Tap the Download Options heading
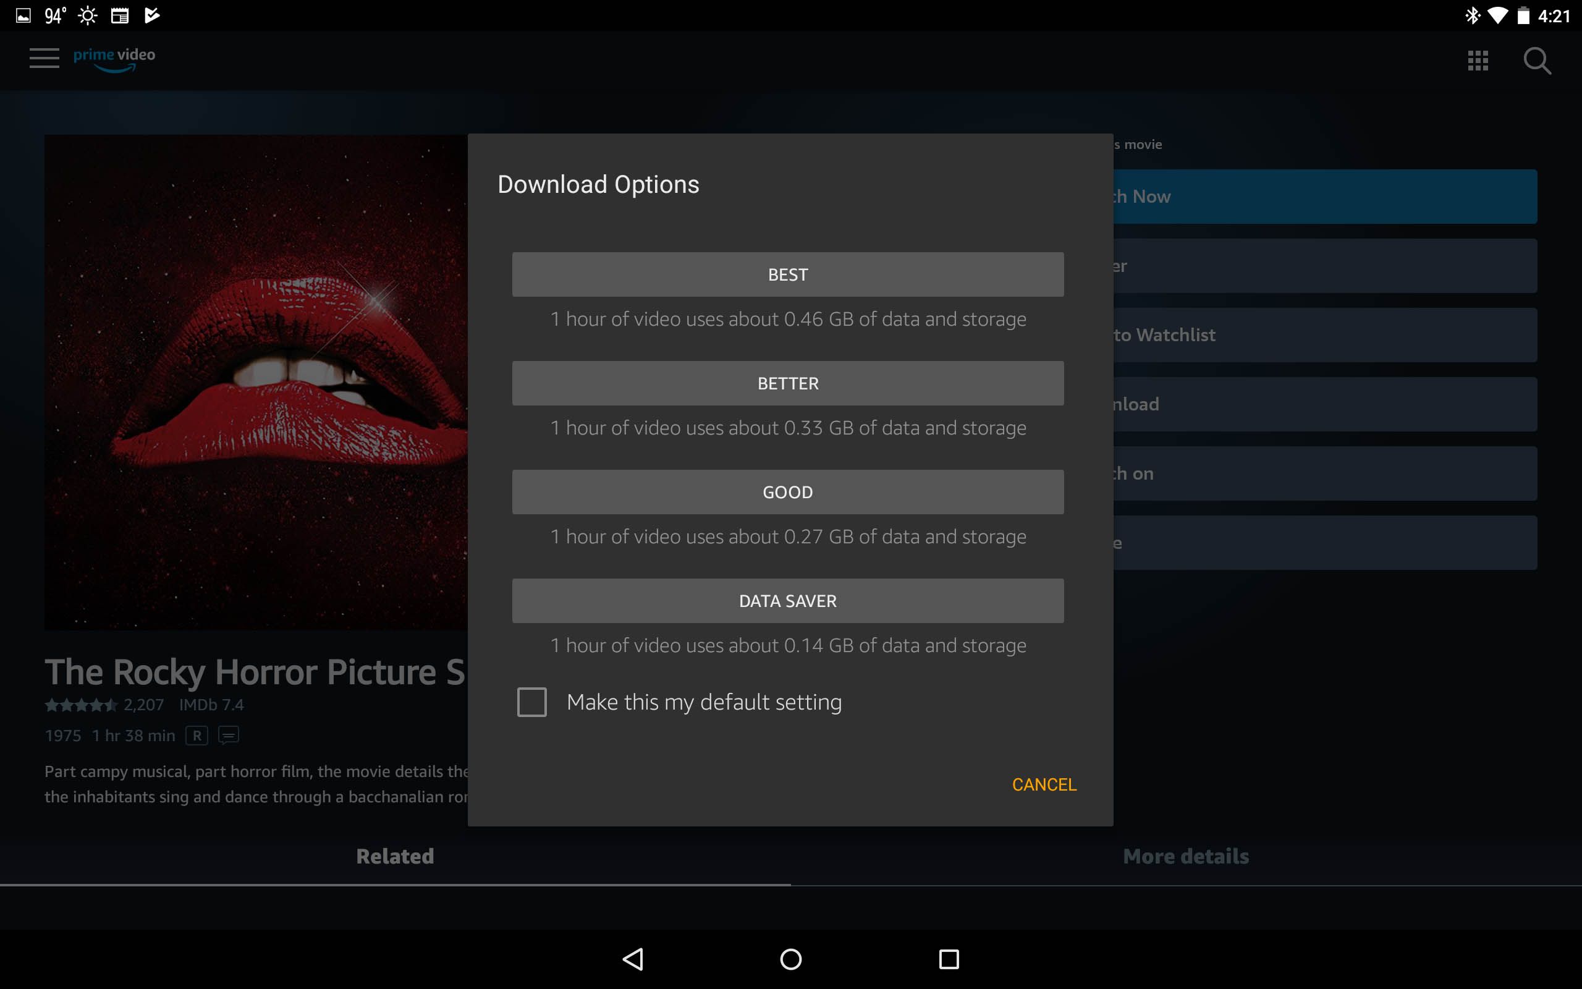Image resolution: width=1582 pixels, height=989 pixels. (598, 184)
